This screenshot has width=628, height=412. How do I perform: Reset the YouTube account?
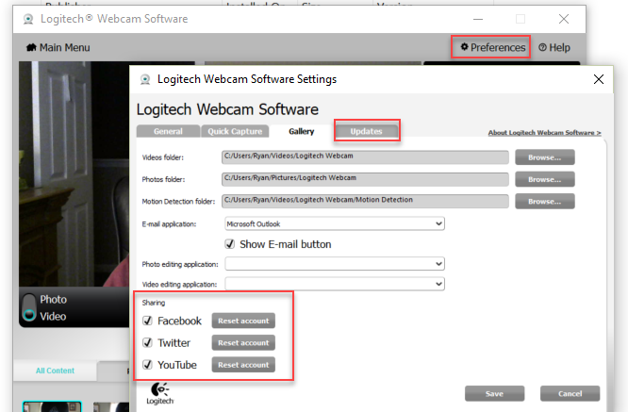coord(243,365)
